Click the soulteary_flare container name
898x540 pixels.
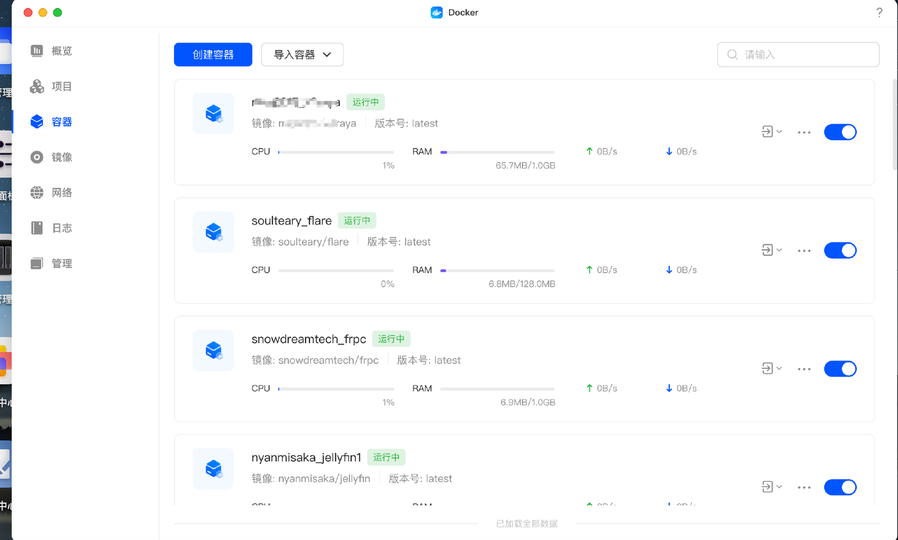point(291,221)
